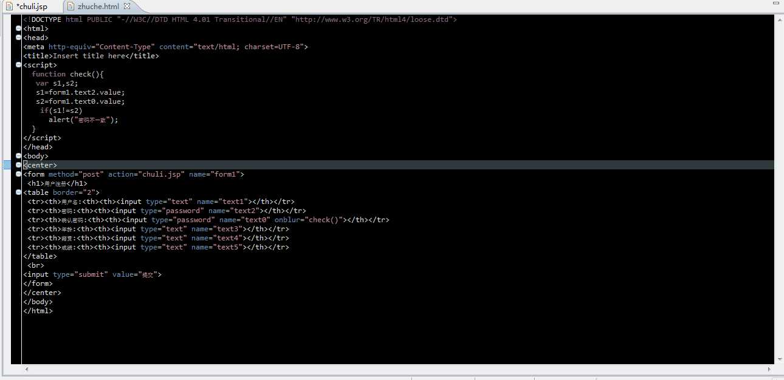Viewport: 784px width, 380px height.
Task: Select the zhuche.html editor tab
Action: coord(98,7)
